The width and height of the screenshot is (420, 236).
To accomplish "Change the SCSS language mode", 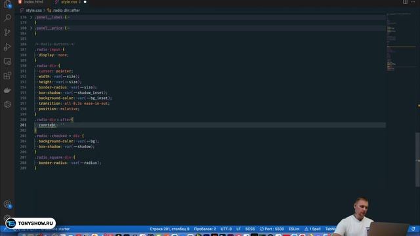I will click(x=250, y=229).
